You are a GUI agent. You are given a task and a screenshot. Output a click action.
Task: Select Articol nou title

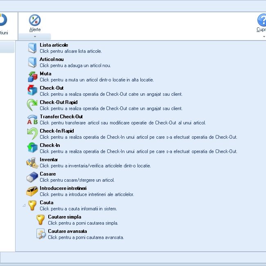point(52,59)
